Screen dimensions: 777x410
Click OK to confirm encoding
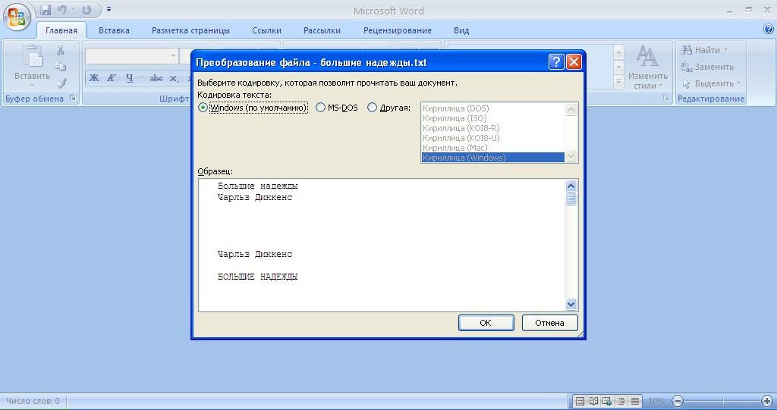tap(486, 323)
